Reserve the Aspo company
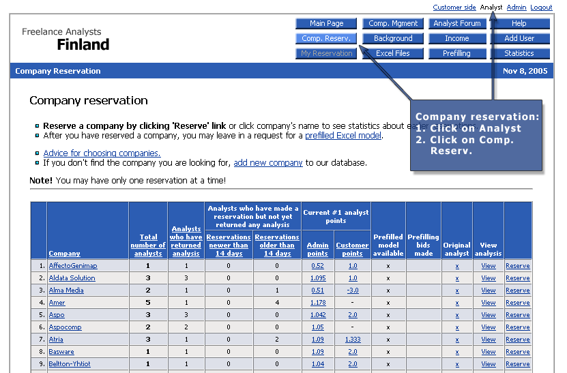This screenshot has height=373, width=567. click(518, 315)
